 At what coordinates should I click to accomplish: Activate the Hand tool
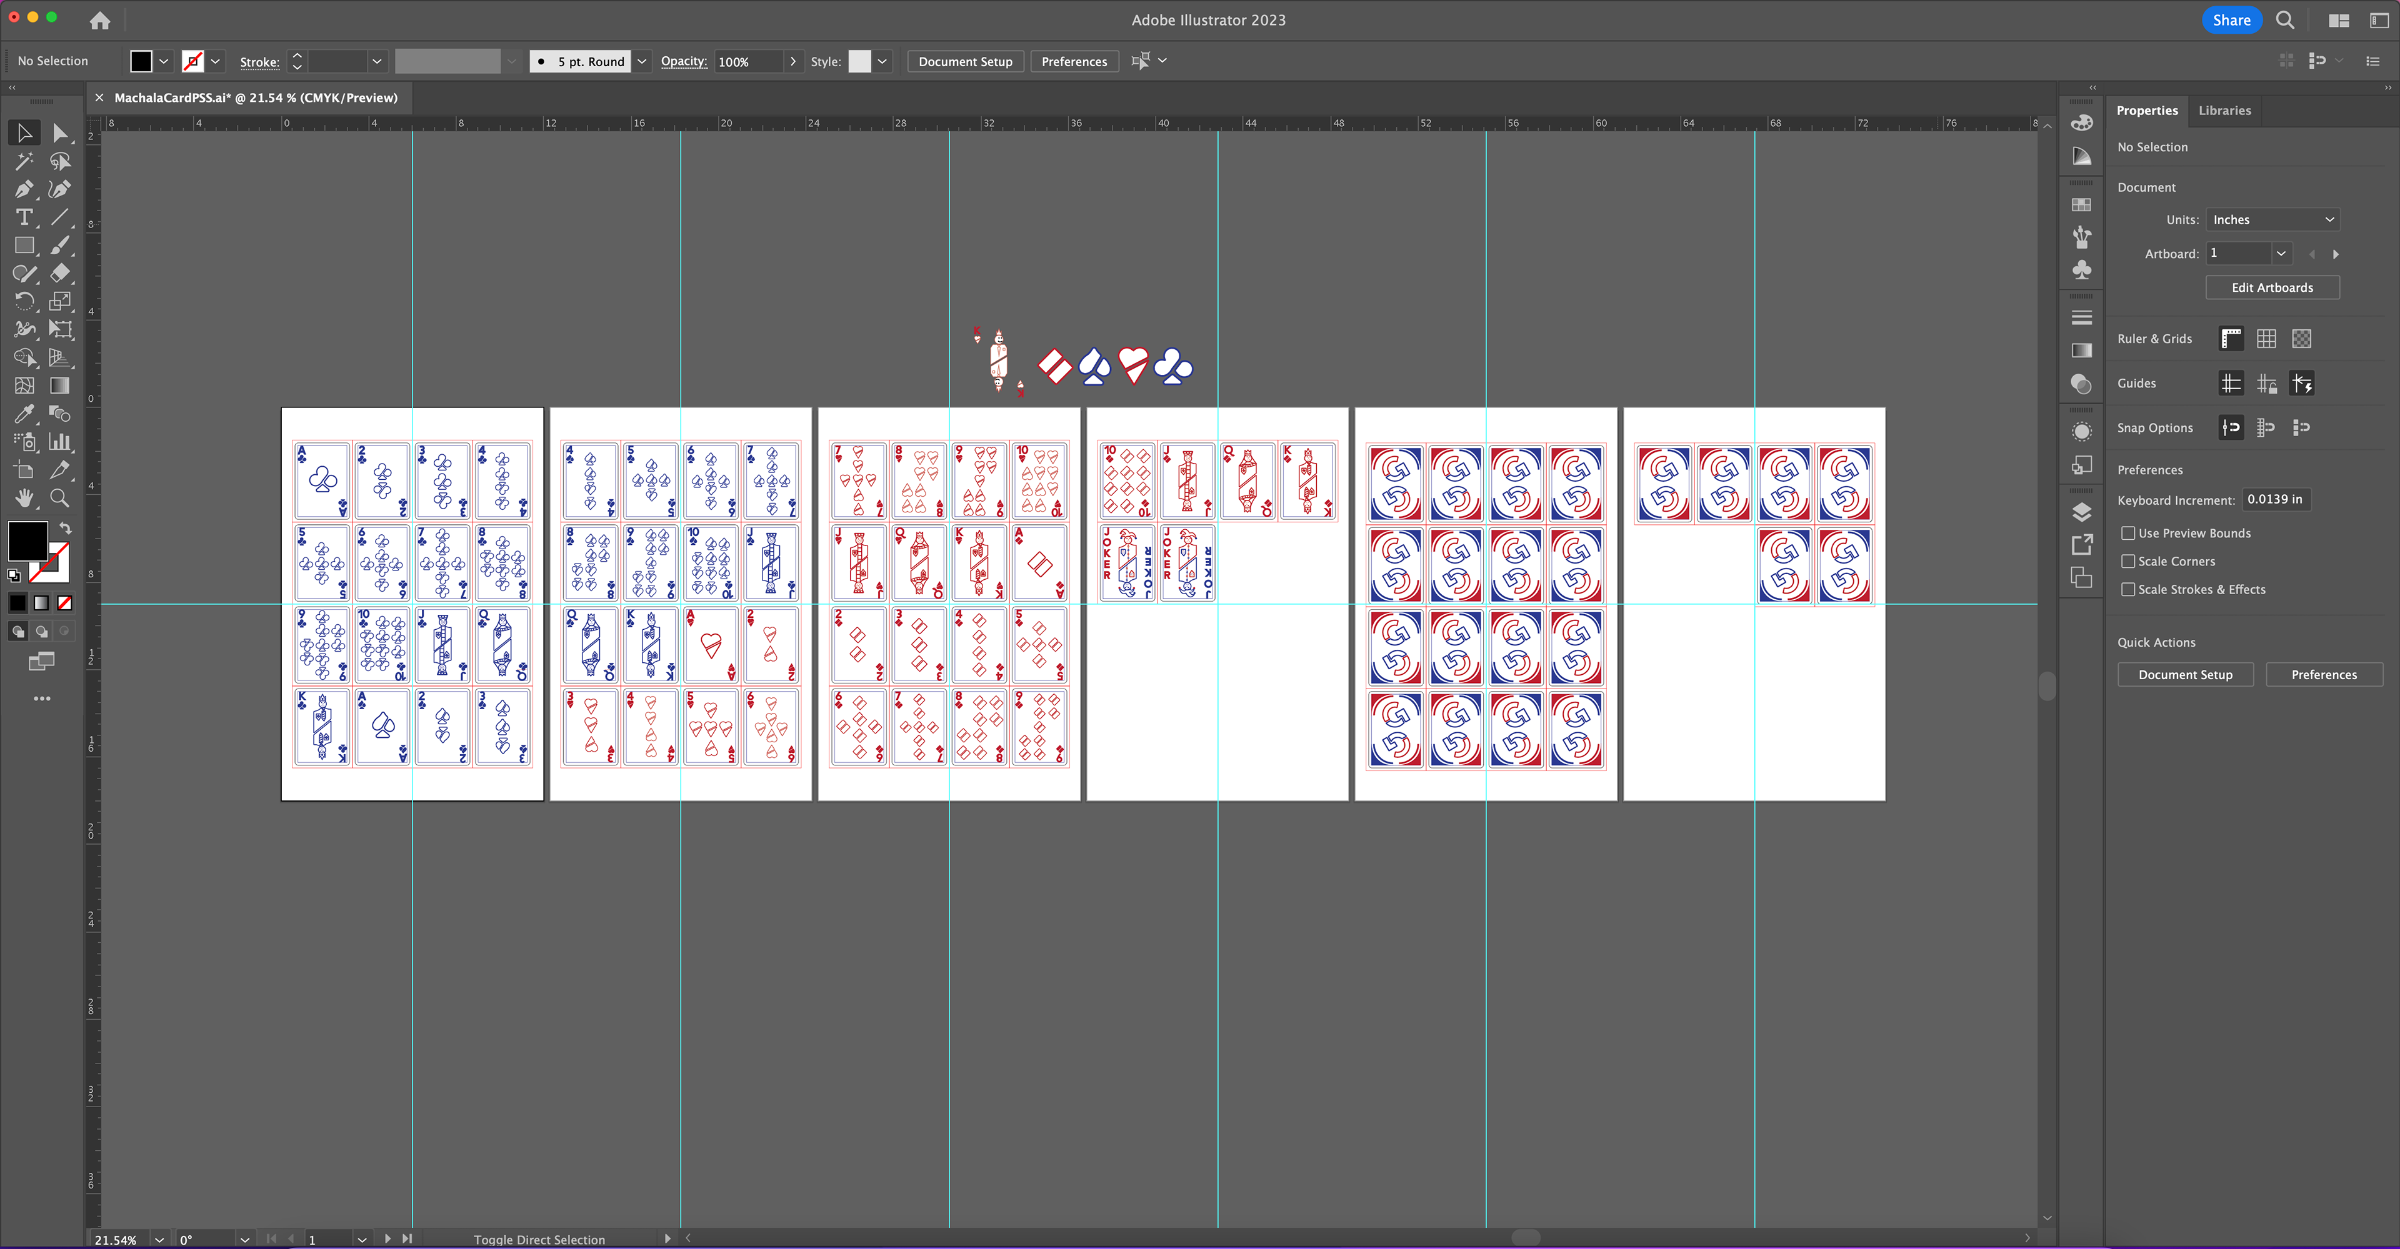(x=24, y=497)
